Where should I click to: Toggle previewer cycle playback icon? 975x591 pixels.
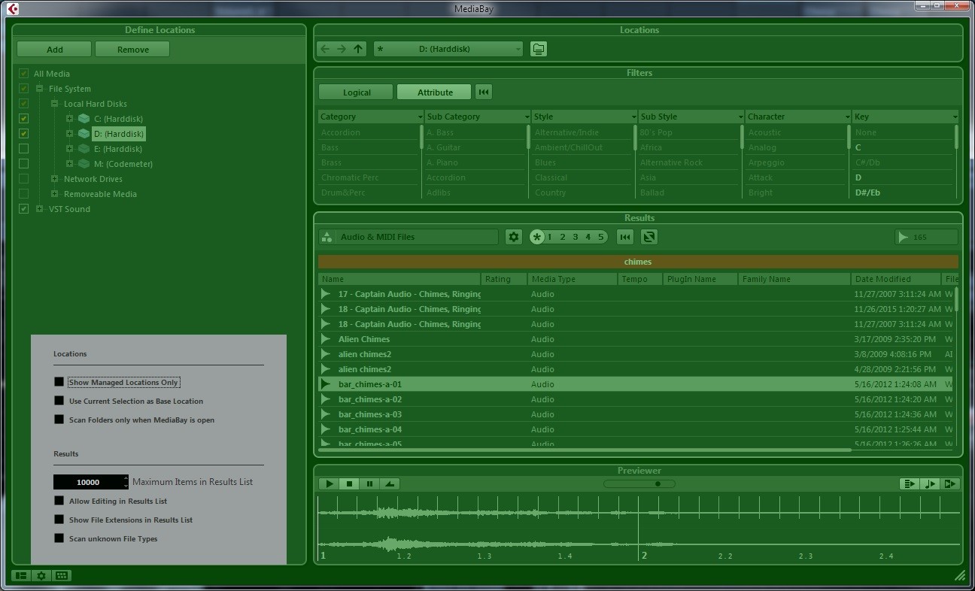pyautogui.click(x=390, y=484)
